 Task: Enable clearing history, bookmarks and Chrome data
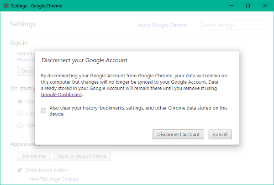tap(43, 110)
